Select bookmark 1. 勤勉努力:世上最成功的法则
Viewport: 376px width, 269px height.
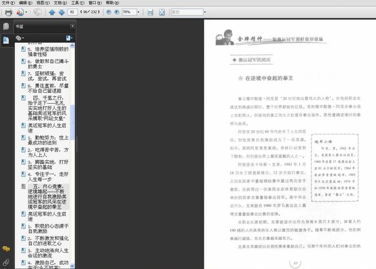(48, 140)
